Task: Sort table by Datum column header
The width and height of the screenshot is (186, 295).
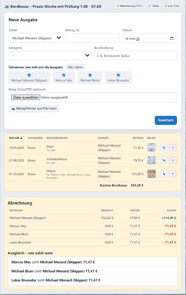Action: click(16, 138)
